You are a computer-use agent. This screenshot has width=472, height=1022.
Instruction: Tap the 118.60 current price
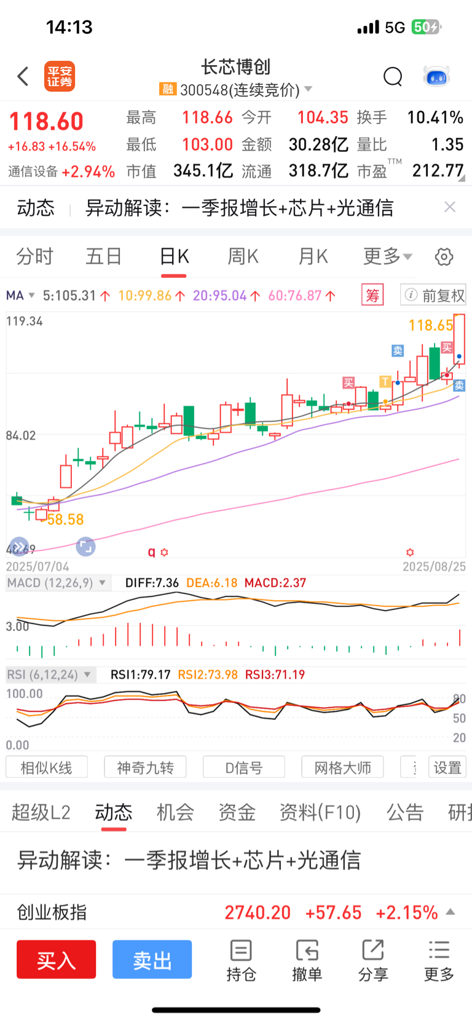pos(46,121)
